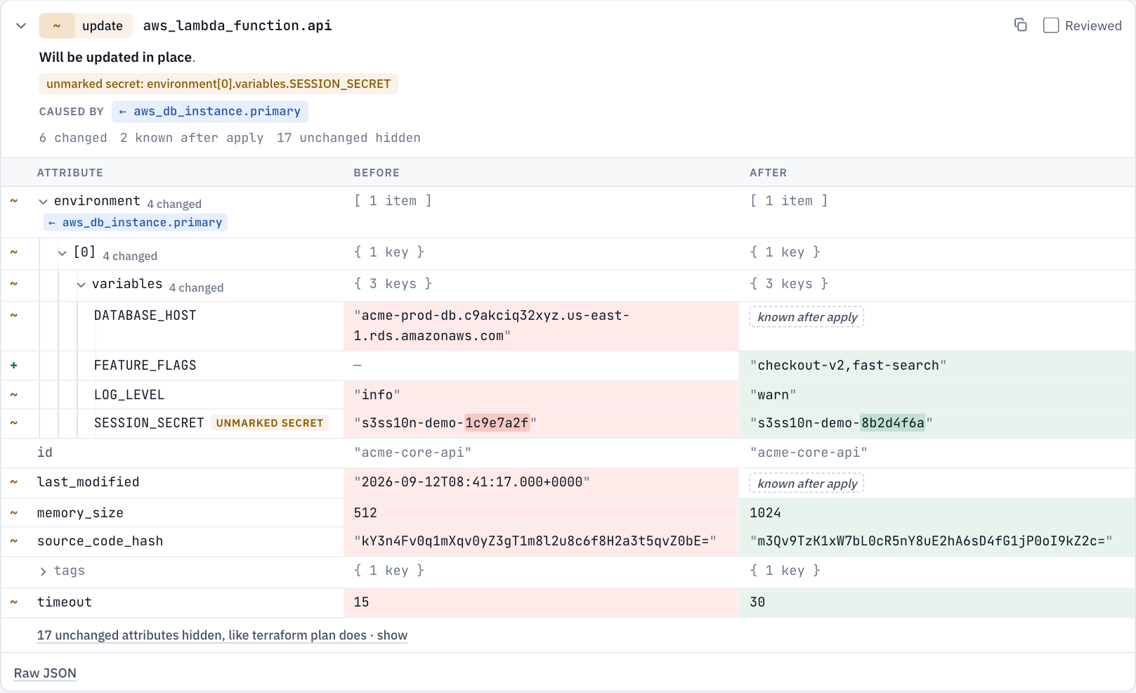Select the LOG_LEVEL after value "warn"

pyautogui.click(x=773, y=395)
